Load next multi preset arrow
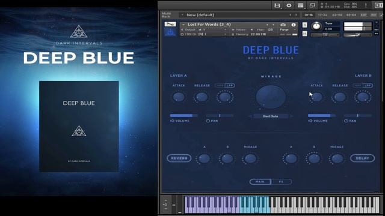Image resolution: width=385 pixels, height=216 pixels. [x=297, y=15]
